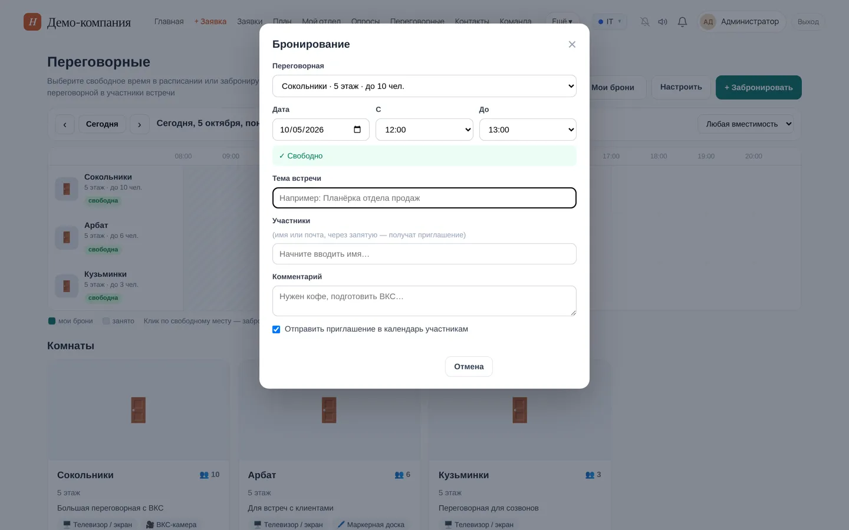Click the Сокольники door icon in schedule
This screenshot has height=530, width=849.
tap(67, 189)
